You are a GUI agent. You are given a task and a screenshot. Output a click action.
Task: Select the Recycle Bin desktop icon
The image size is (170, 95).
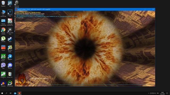tap(3, 4)
